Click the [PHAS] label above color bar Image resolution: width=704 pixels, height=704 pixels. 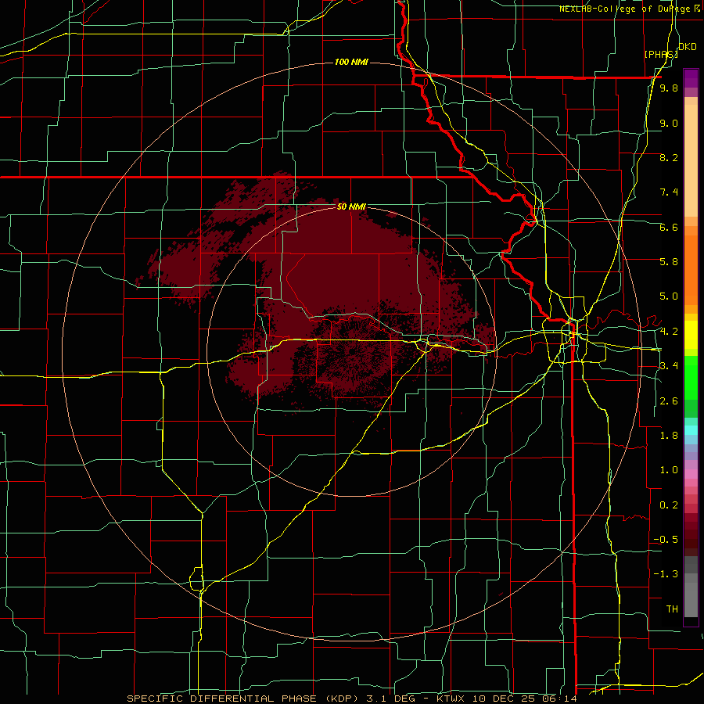[661, 54]
